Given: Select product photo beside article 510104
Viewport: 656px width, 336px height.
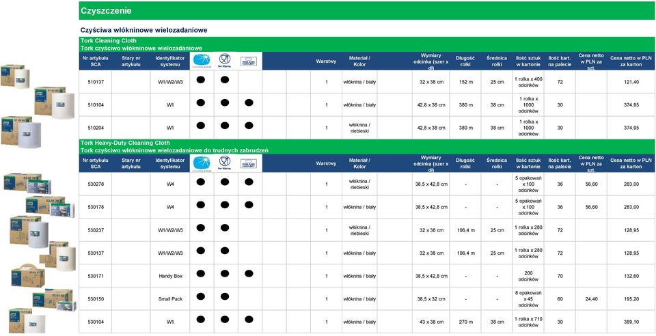Looking at the screenshot, I should coord(55,102).
